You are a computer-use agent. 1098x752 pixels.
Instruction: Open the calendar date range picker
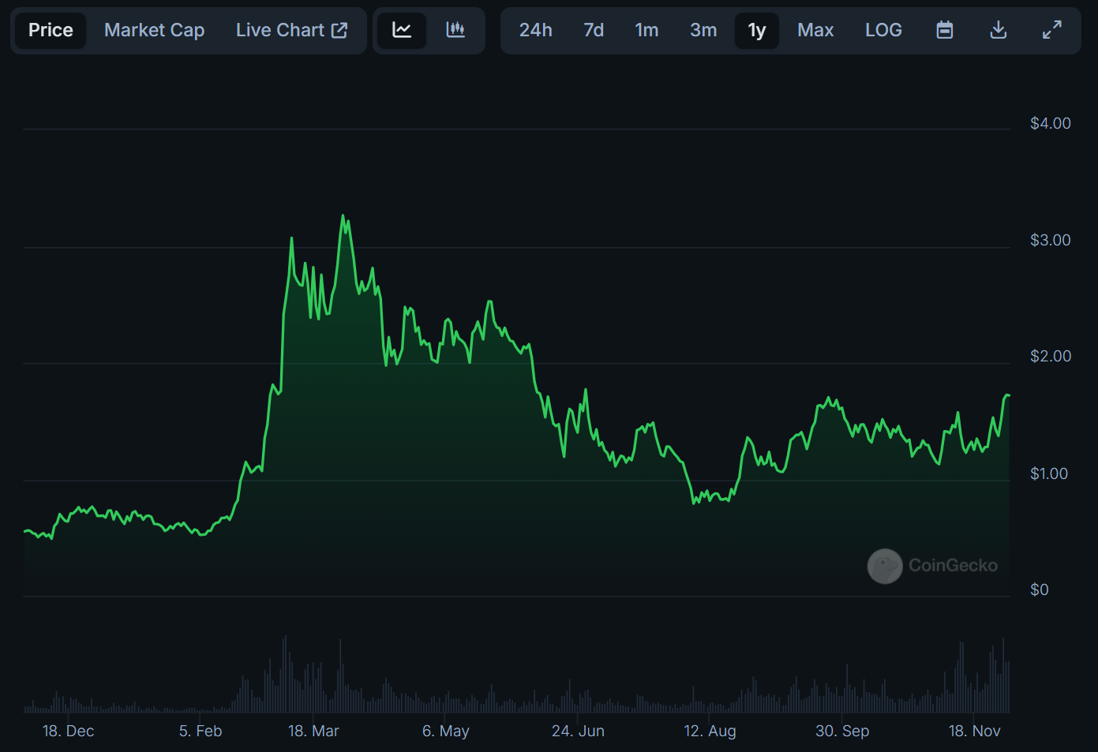pos(945,30)
